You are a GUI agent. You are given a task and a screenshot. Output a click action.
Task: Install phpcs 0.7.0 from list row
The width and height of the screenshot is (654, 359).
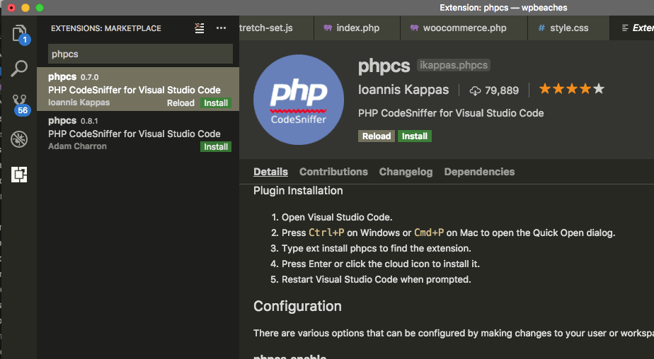coord(216,103)
